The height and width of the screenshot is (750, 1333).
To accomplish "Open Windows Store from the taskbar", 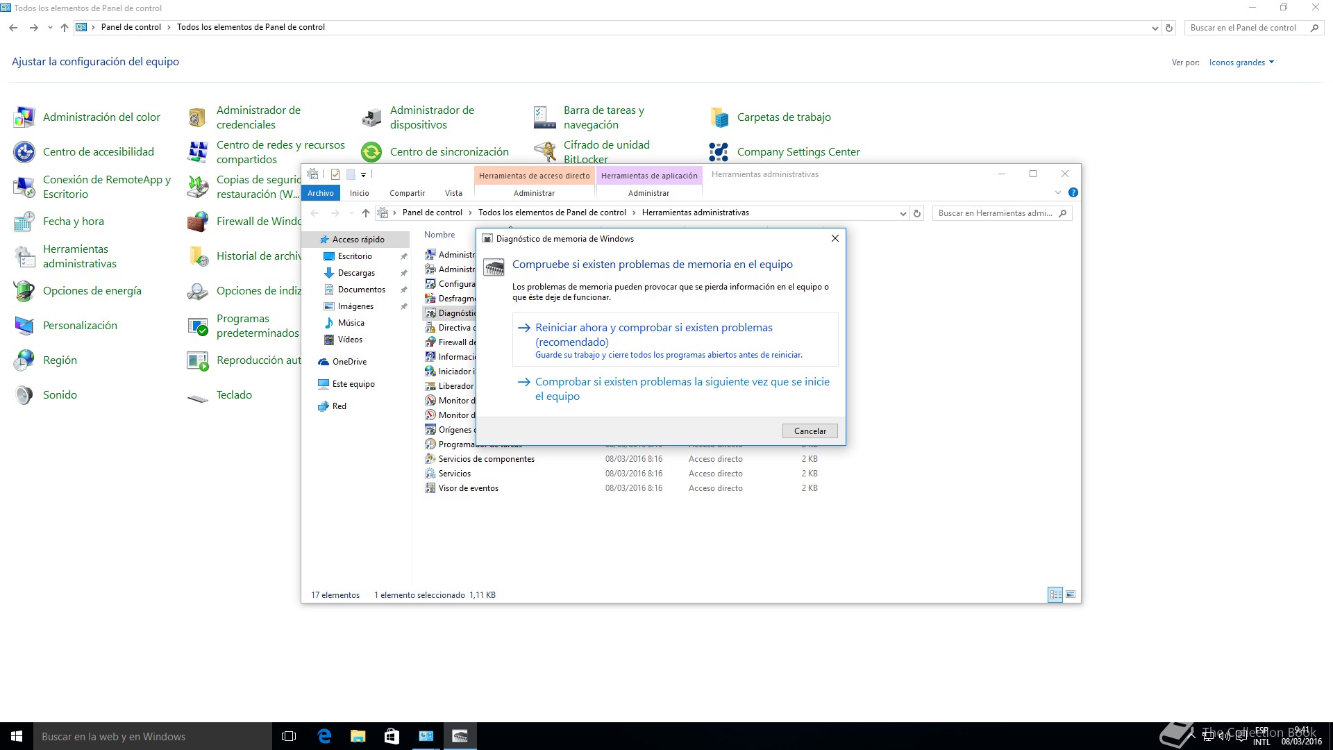I will [392, 736].
